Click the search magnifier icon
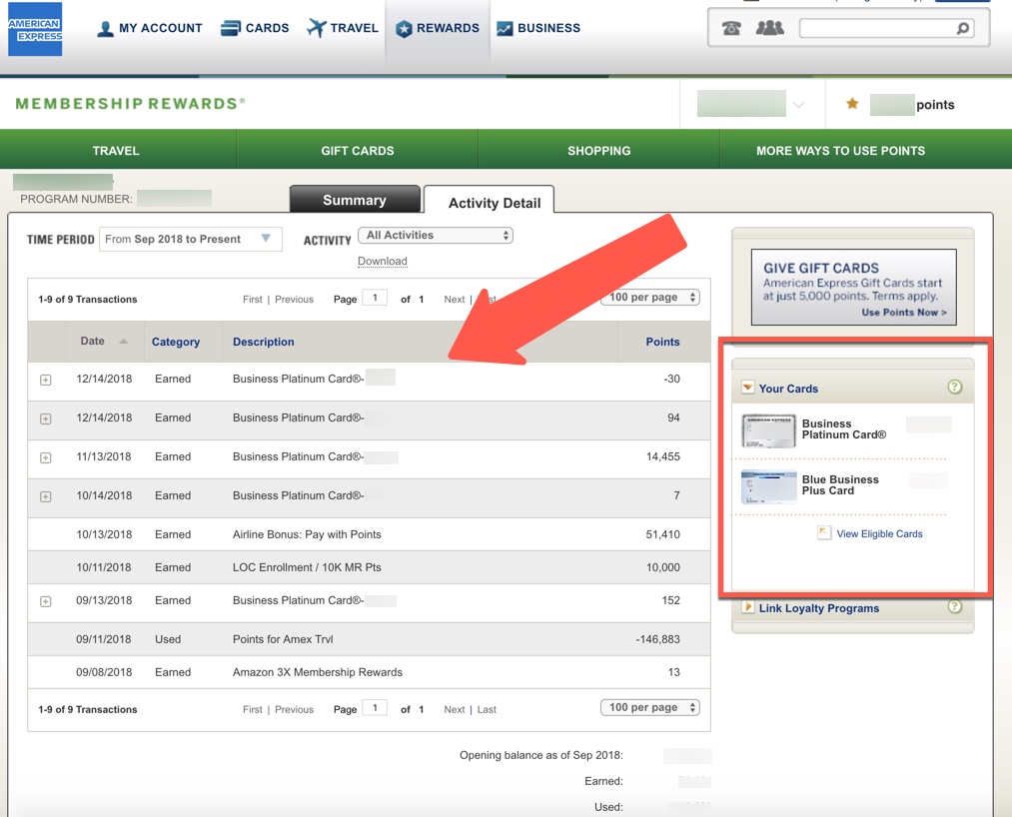Viewport: 1012px width, 817px height. click(x=962, y=28)
